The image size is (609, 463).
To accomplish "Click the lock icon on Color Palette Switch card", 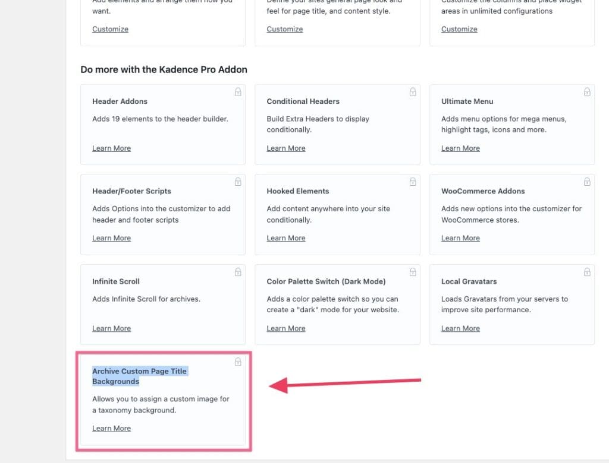I will (x=412, y=272).
